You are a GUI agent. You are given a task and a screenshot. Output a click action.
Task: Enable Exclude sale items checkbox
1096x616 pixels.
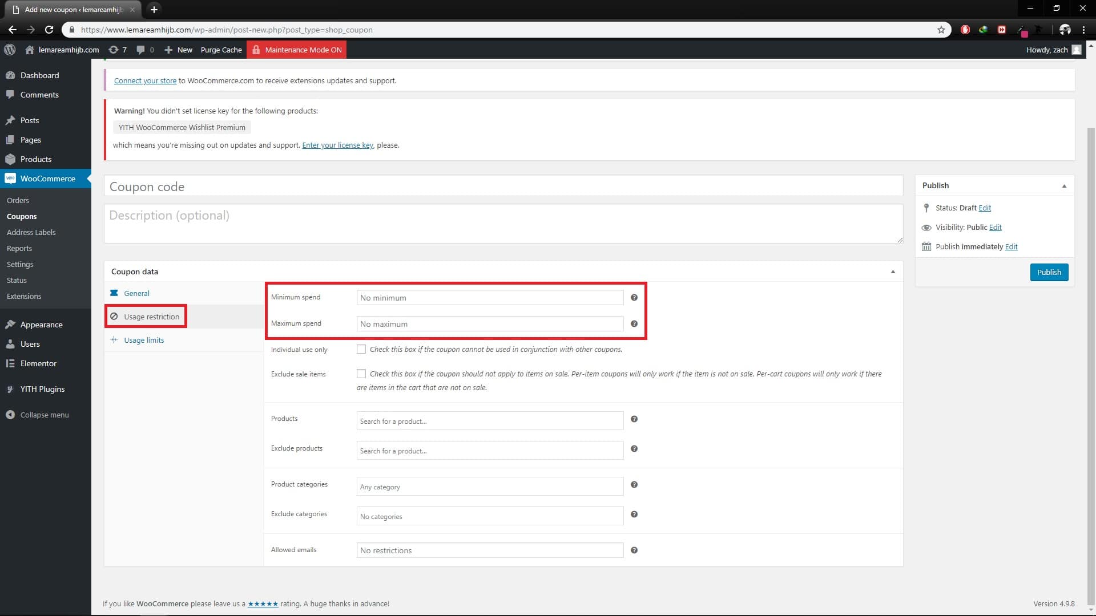(x=361, y=374)
